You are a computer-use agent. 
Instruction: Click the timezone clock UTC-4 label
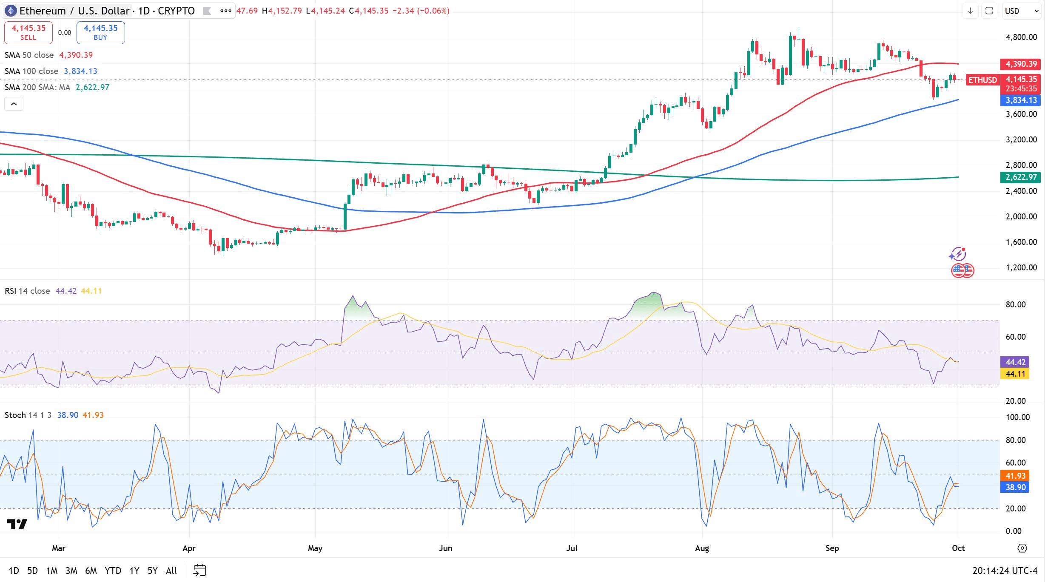pos(1005,571)
